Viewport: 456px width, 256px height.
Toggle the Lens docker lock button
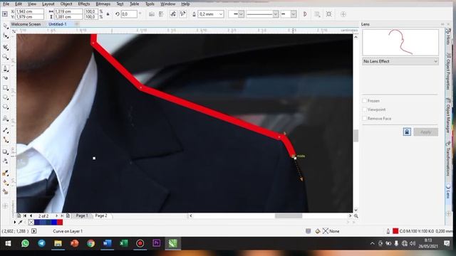pyautogui.click(x=407, y=132)
